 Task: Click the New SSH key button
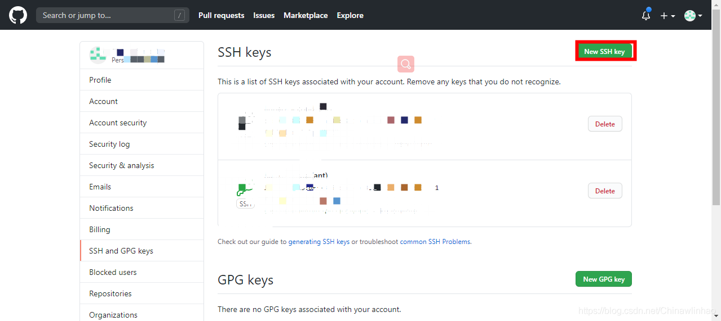point(604,51)
